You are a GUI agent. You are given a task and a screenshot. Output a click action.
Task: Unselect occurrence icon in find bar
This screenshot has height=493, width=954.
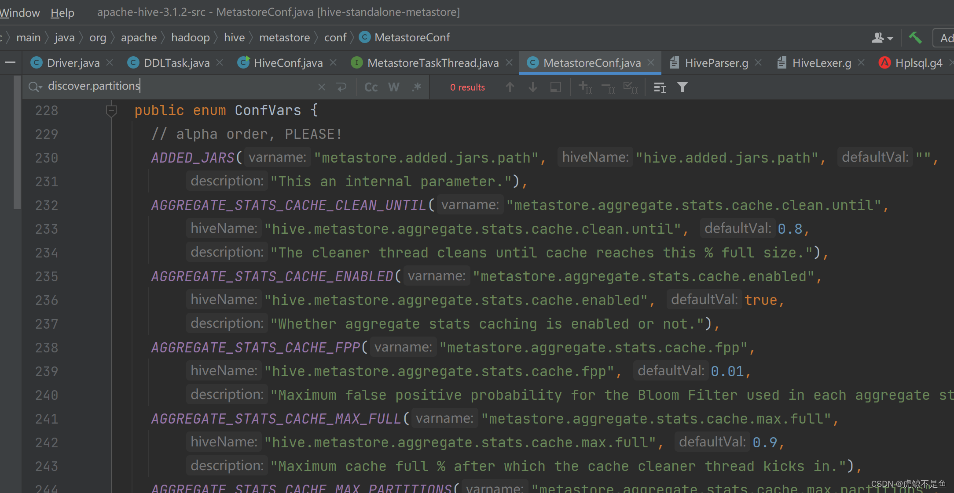[608, 88]
